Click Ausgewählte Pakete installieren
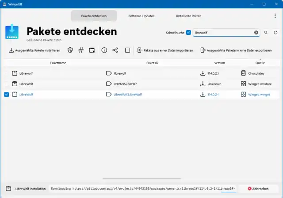This screenshot has width=283, height=198. point(34,50)
